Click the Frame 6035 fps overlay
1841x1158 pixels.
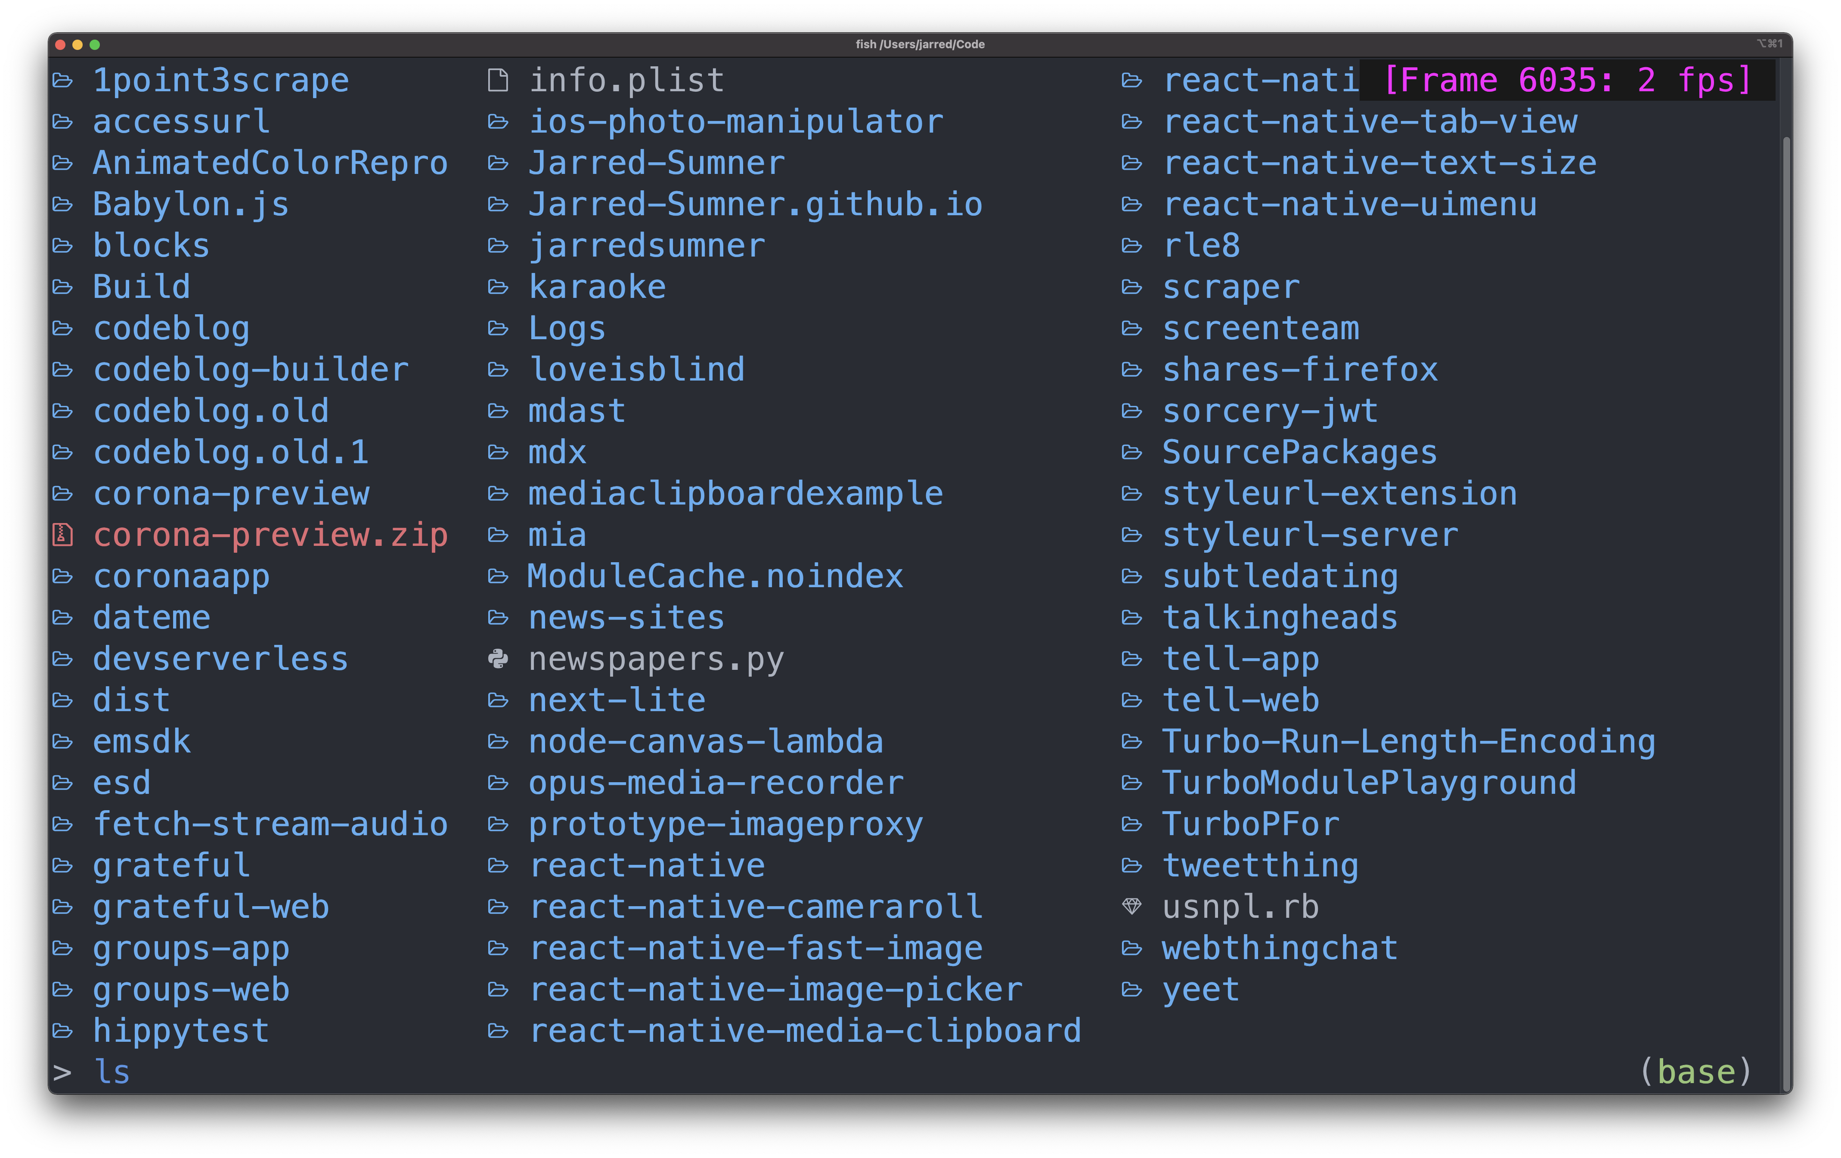coord(1567,79)
